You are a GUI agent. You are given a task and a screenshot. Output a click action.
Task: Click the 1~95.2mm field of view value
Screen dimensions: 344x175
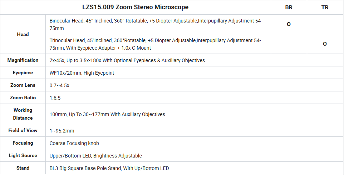62,131
